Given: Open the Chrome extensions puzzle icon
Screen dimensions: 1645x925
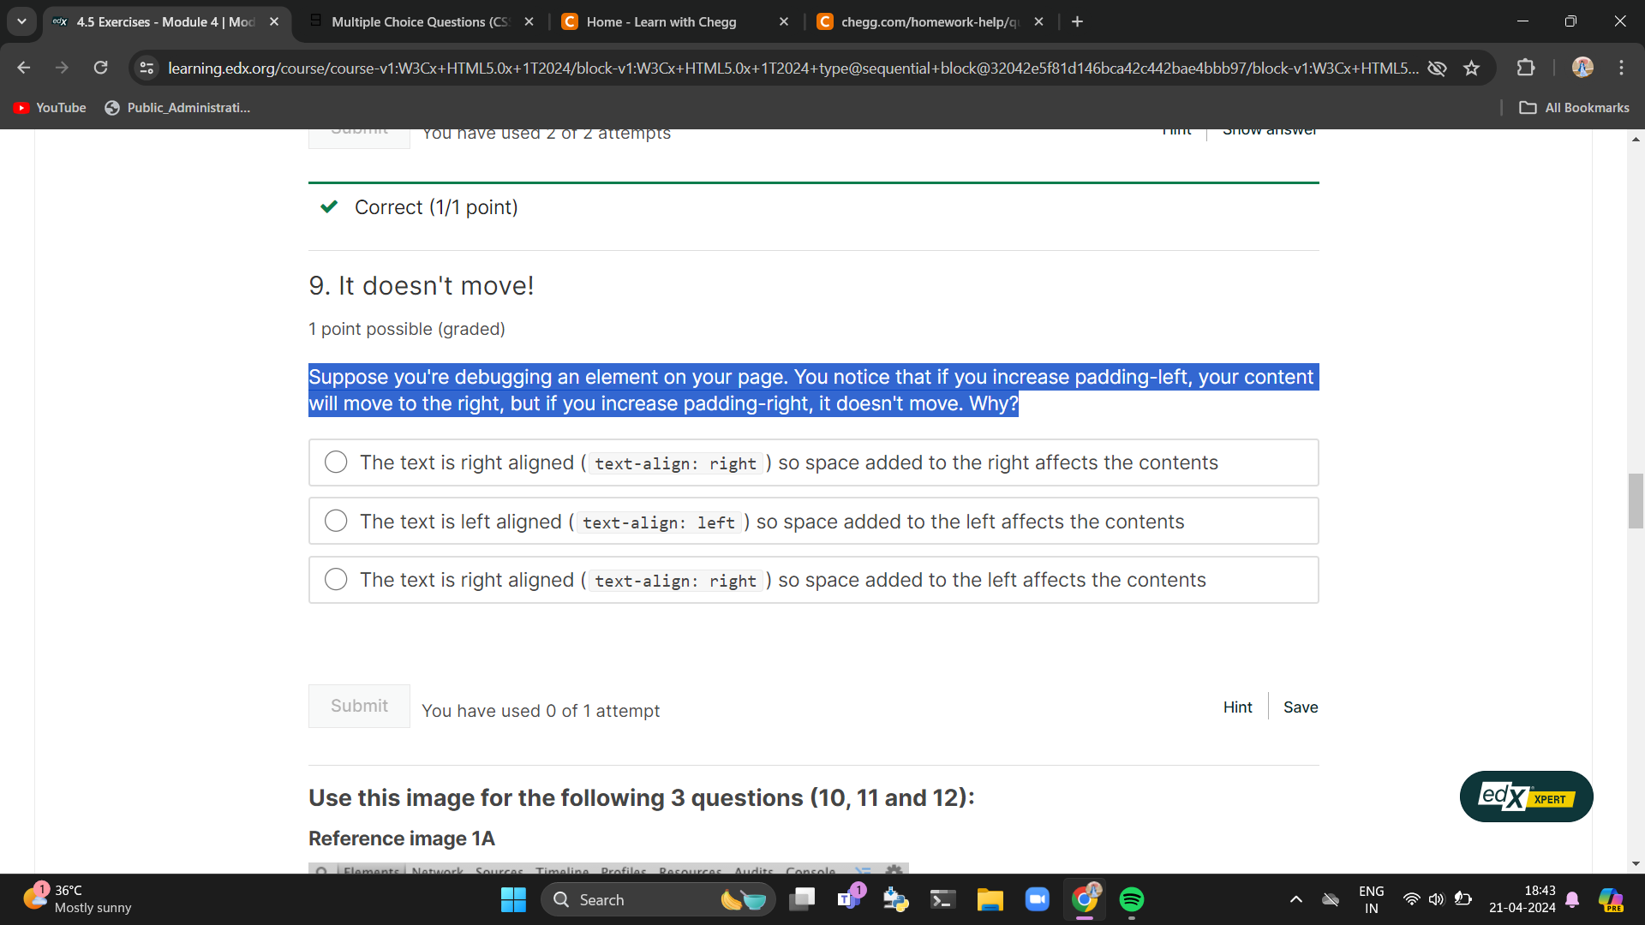Looking at the screenshot, I should point(1526,68).
